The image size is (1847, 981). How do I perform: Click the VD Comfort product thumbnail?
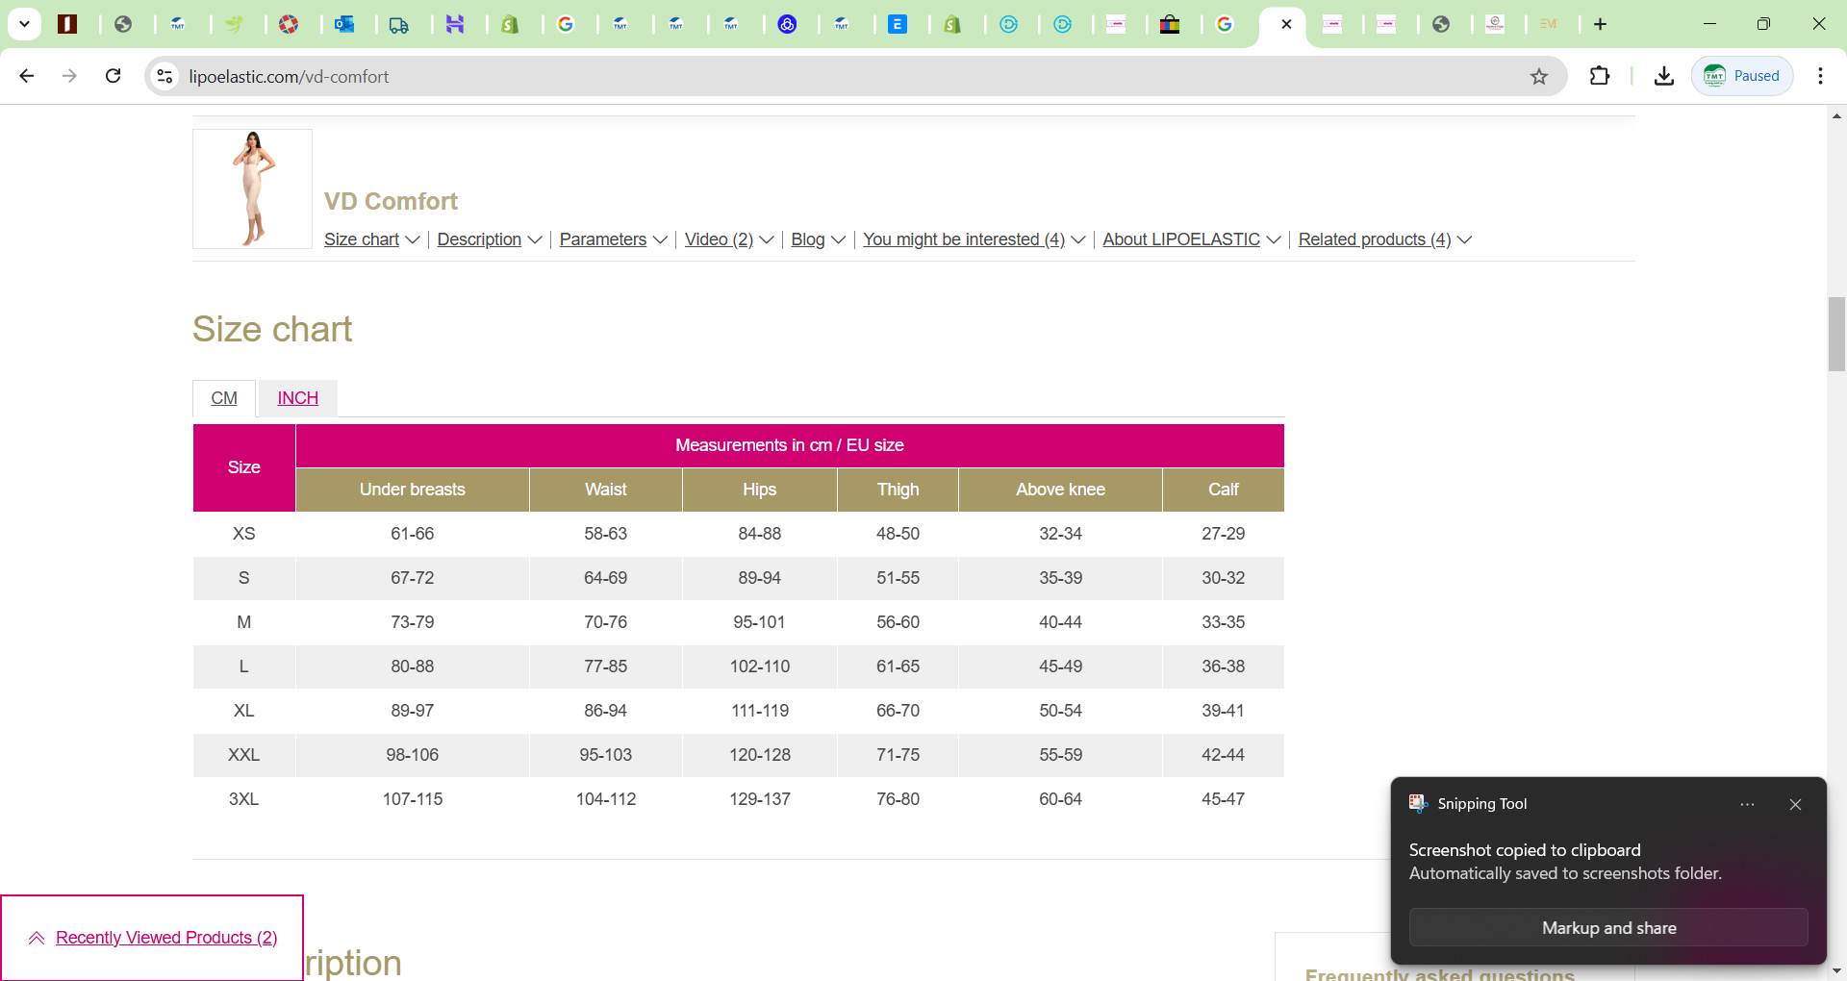(x=252, y=189)
